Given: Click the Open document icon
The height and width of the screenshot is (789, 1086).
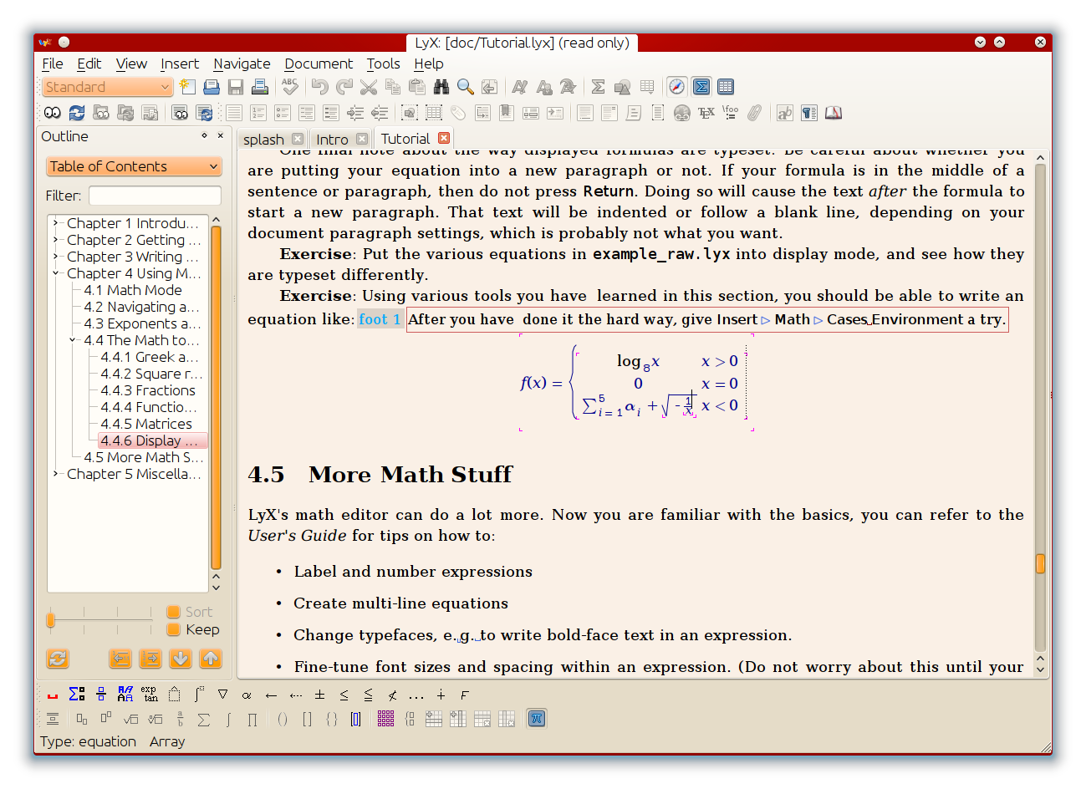Looking at the screenshot, I should pyautogui.click(x=212, y=86).
